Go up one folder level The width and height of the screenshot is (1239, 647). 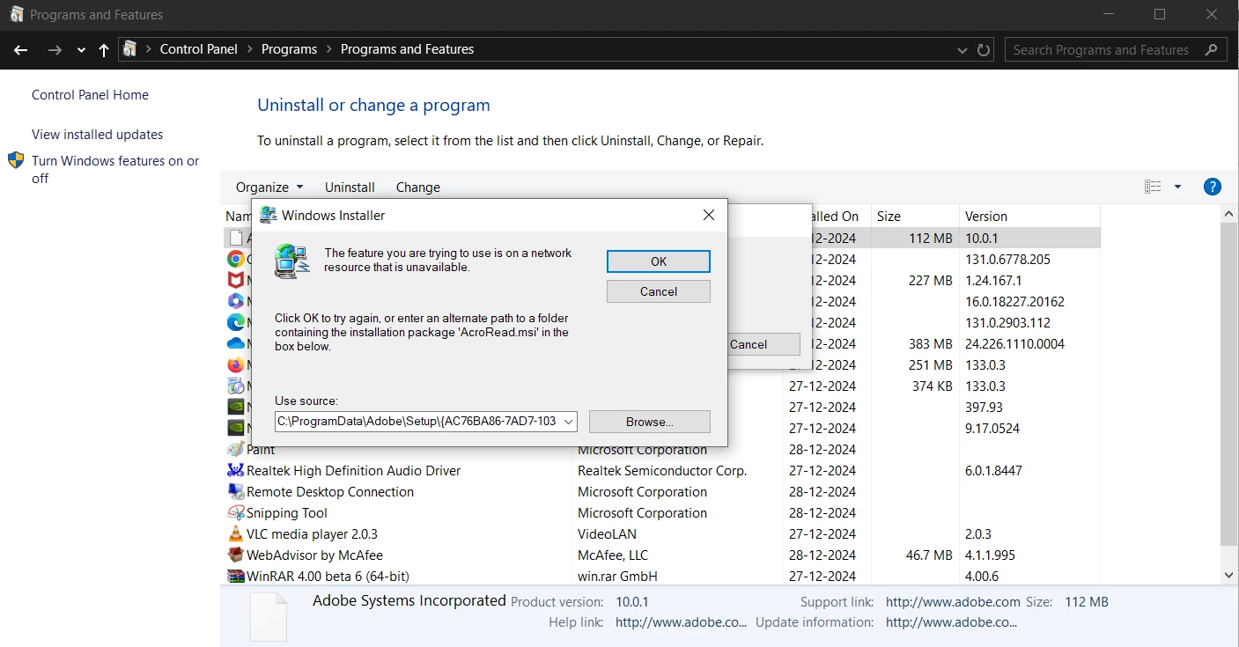104,50
